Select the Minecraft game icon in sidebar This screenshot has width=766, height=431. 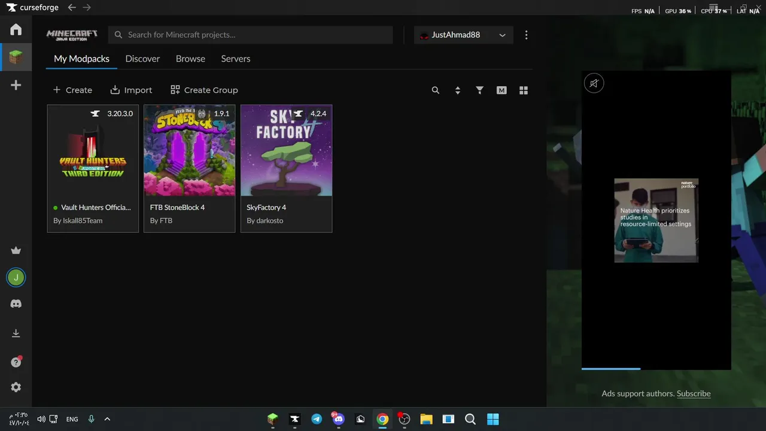(16, 57)
